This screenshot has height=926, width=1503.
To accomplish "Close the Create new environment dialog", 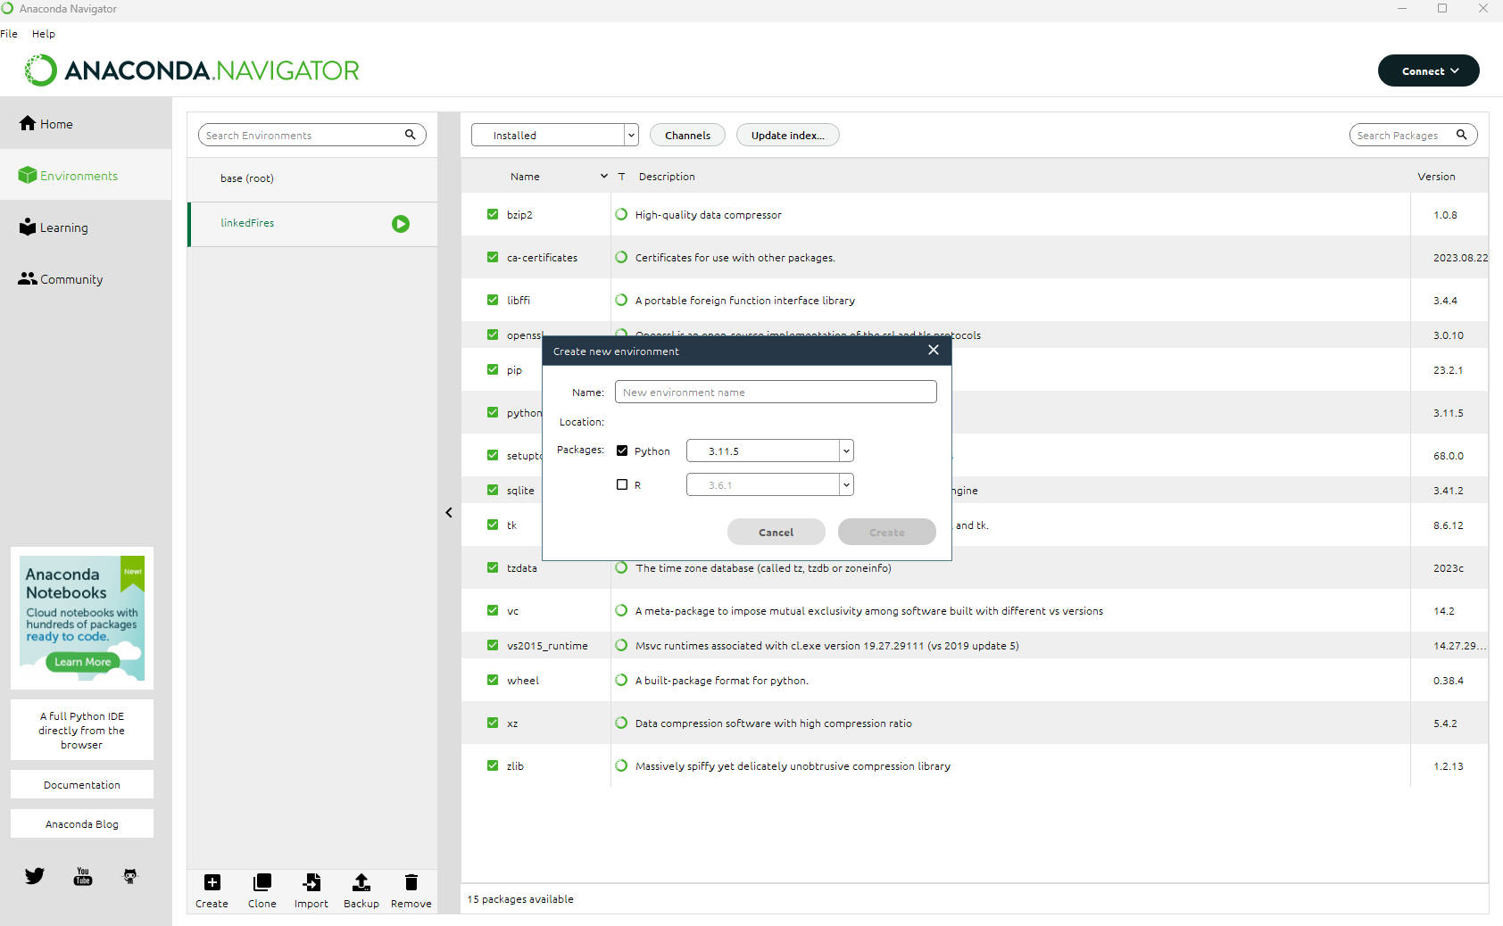I will pos(934,350).
